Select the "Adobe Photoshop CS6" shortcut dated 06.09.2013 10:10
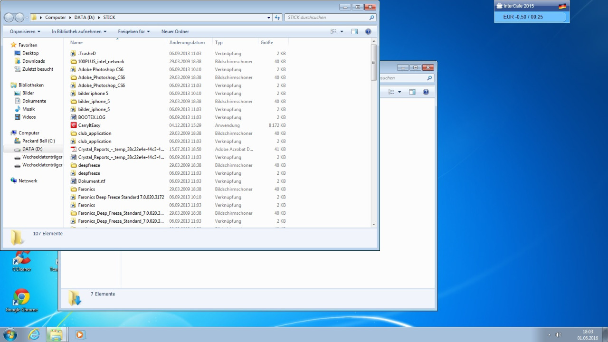This screenshot has height=342, width=608. [101, 69]
